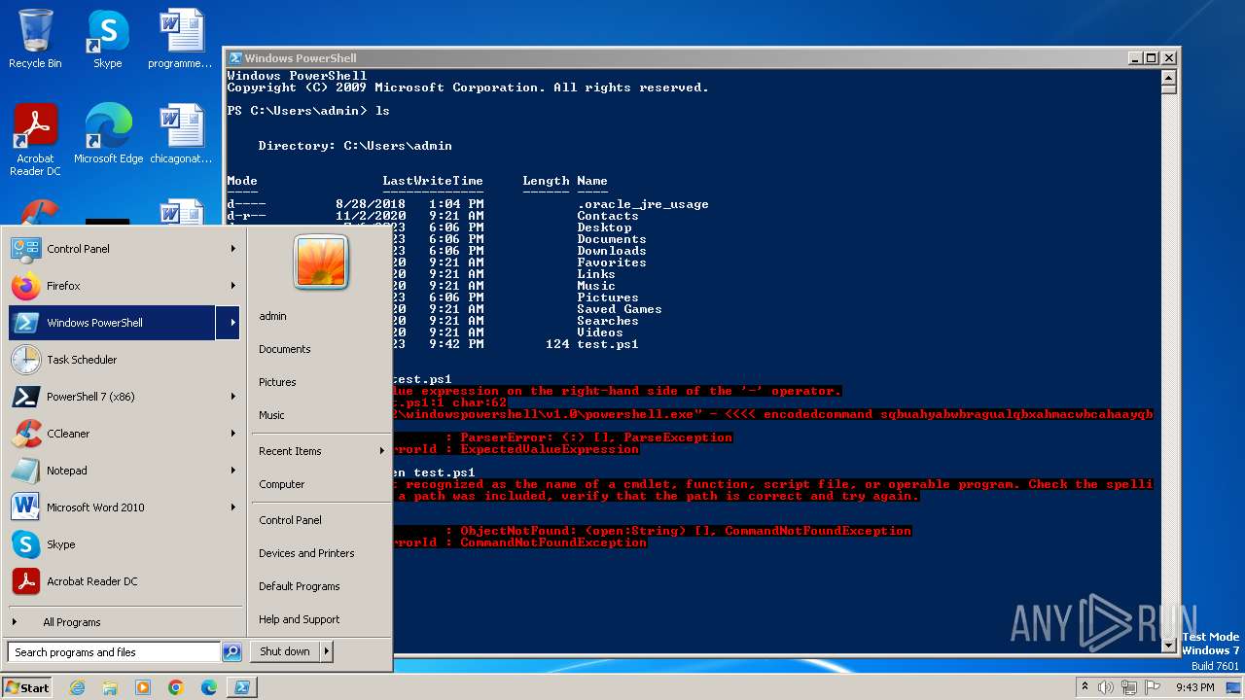The image size is (1245, 700).
Task: Minimize the Windows PowerShell window
Action: (1135, 58)
